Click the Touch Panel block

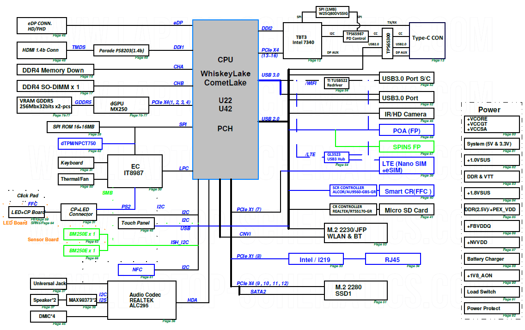click(x=136, y=223)
